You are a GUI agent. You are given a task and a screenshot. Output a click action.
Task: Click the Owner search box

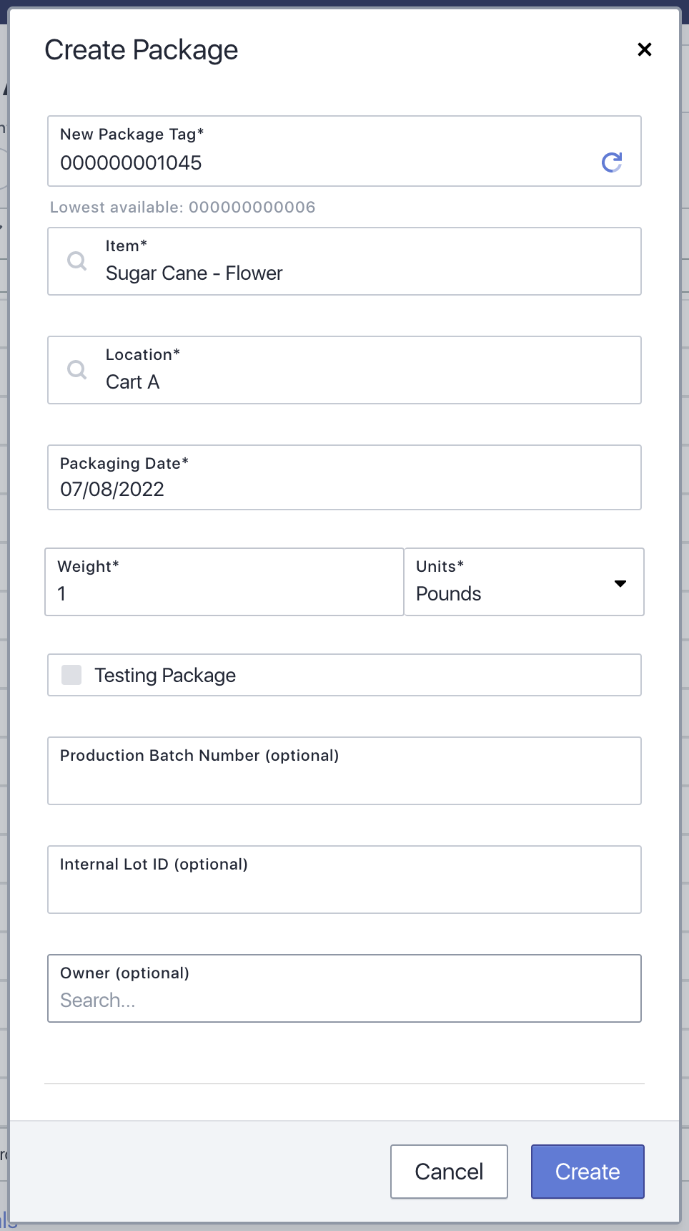344,988
